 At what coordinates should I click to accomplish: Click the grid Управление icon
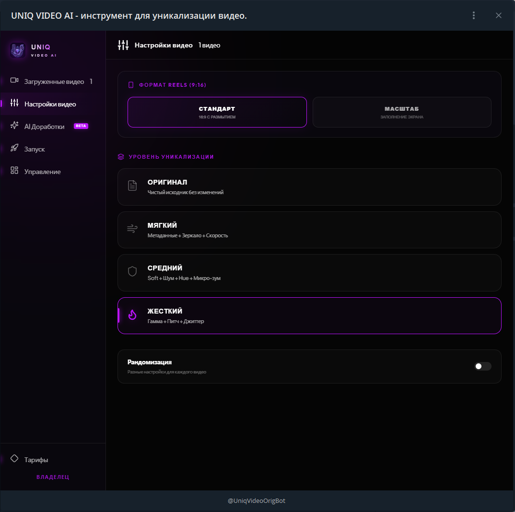[14, 171]
